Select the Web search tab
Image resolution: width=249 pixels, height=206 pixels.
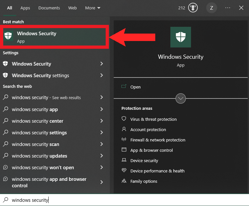72,8
